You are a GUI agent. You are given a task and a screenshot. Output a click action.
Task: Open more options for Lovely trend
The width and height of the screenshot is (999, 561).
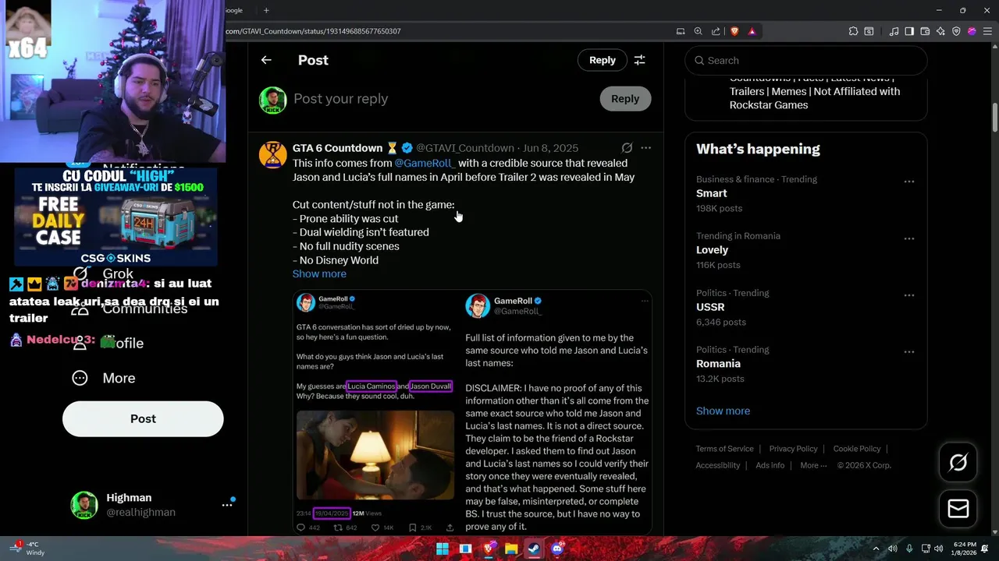tap(909, 238)
